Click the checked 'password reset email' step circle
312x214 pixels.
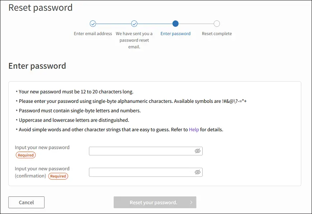tap(134, 24)
